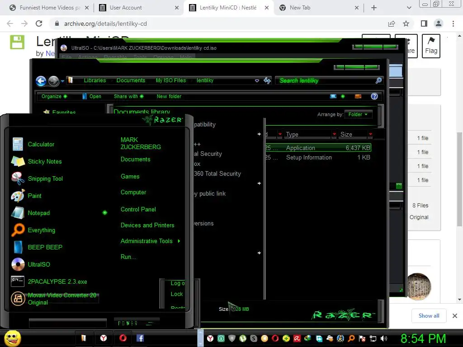Screen dimensions: 463x347
Task: Go back in the Explorer window
Action: 41,81
